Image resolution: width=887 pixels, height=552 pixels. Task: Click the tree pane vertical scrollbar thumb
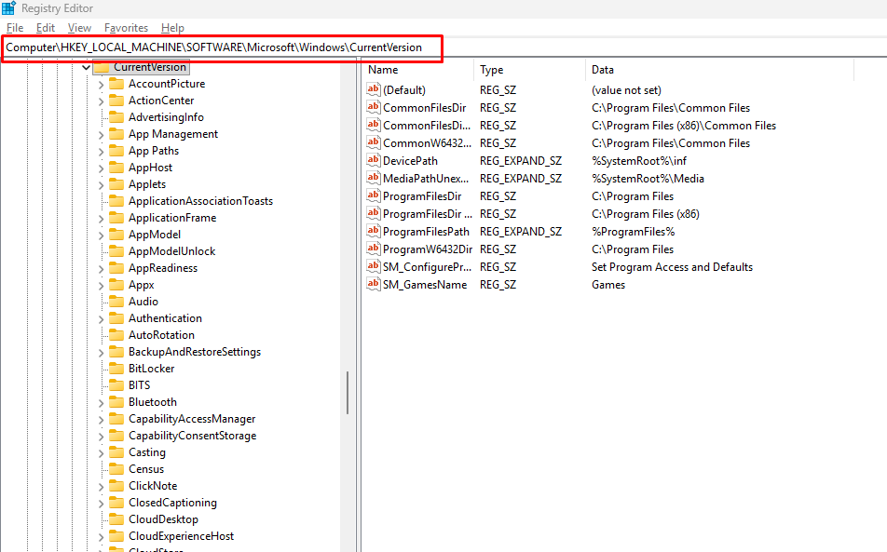(x=348, y=393)
